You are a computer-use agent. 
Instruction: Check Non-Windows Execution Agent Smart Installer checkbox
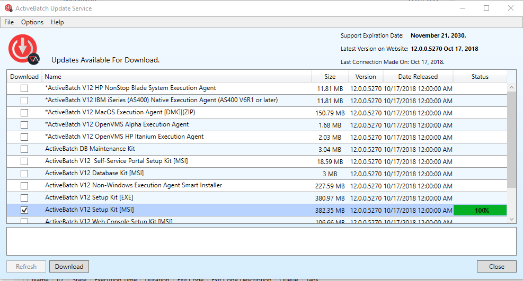24,186
